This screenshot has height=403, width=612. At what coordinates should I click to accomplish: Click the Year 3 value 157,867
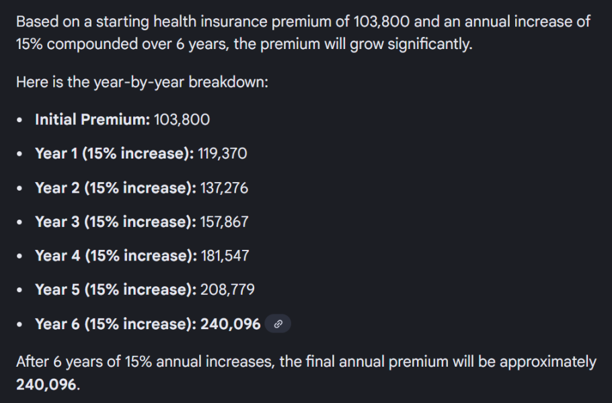(x=224, y=222)
